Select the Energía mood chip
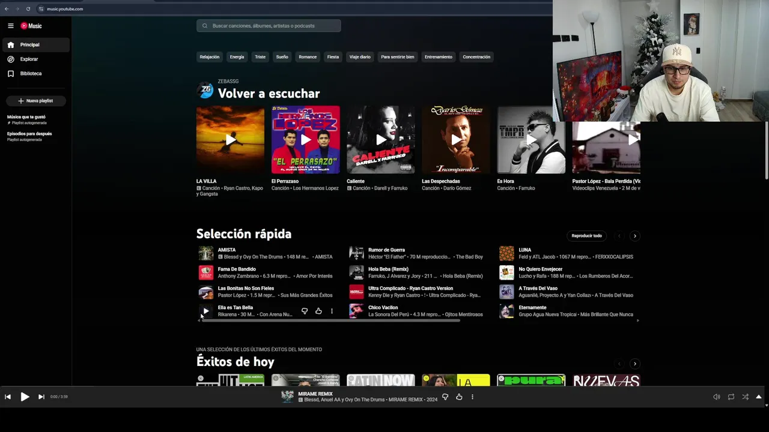Screen dimensions: 769x432 [x=237, y=57]
